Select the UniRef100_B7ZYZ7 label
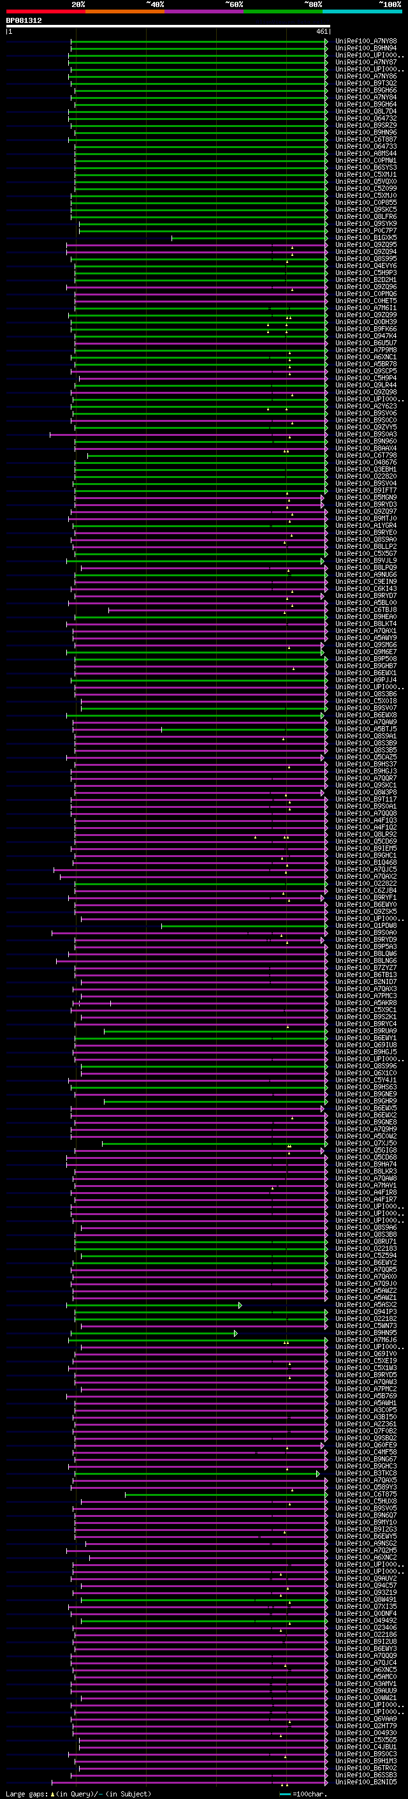Screen dimensions: 408x1799 pyautogui.click(x=365, y=968)
